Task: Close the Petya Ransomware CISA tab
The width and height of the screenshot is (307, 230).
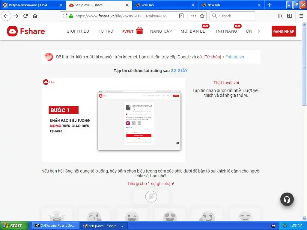Action: [x=61, y=5]
